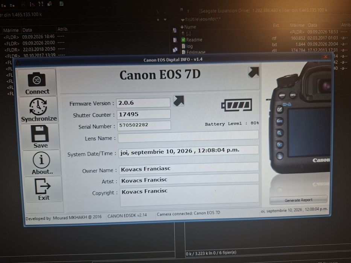Select left panel folder dated 09.09.2026 18:46
351x263 pixels.
click(x=33, y=37)
